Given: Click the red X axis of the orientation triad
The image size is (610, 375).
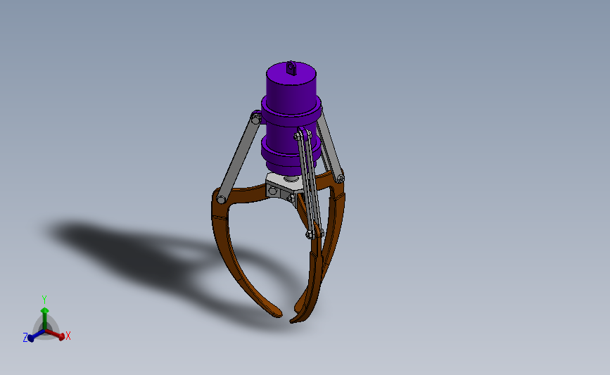Looking at the screenshot, I should (56, 334).
